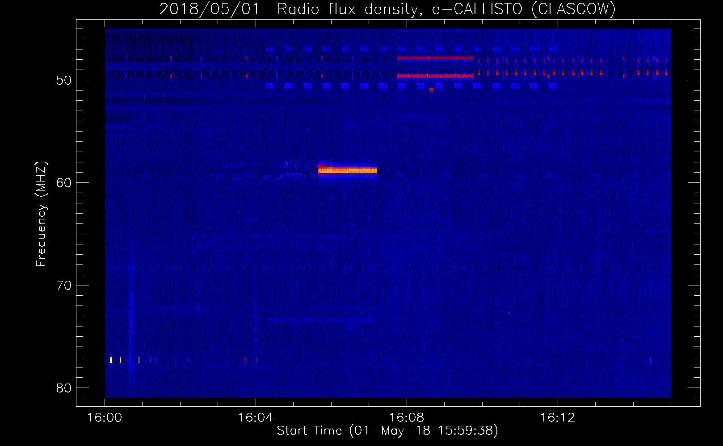This screenshot has height=446, width=723.
Task: Click the lower red band just above 50 MHz
Action: coord(435,76)
